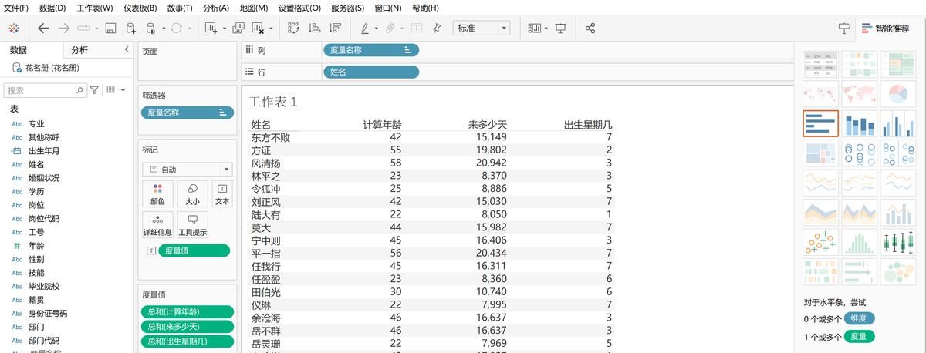Screen dimensions: 926x353
Task: Open the 标准 view fit dropdown
Action: click(482, 29)
